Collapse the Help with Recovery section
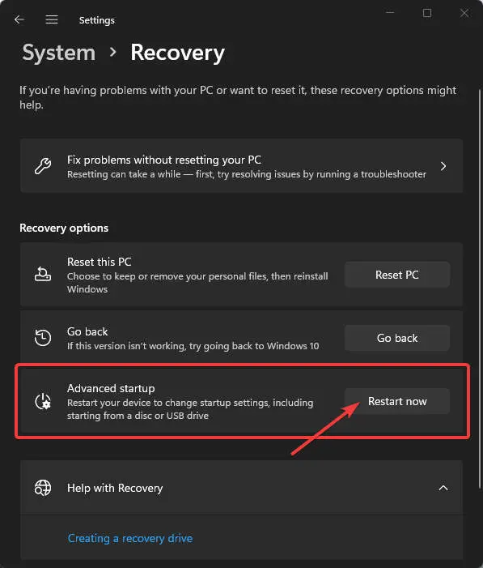 point(443,488)
